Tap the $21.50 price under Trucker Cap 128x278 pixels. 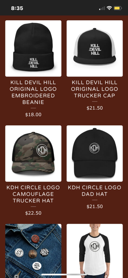[x=95, y=108]
